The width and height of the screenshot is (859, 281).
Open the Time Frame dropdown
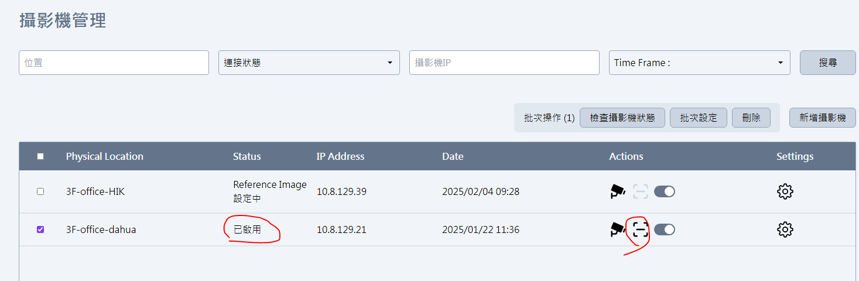[699, 63]
